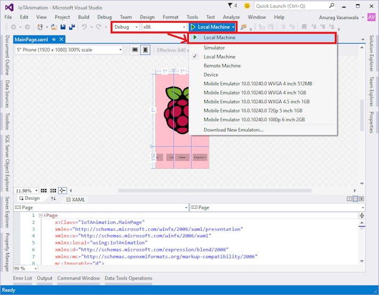Click the Find in Files toolbar icon

(x=243, y=27)
